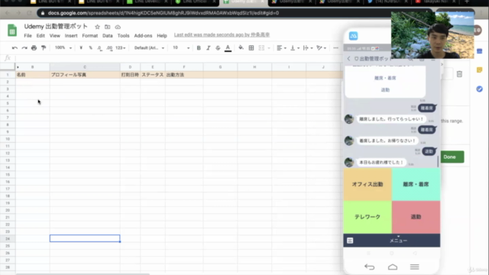The height and width of the screenshot is (275, 489).
Task: Tap the 離席・着席 green menu tile
Action: 416,184
